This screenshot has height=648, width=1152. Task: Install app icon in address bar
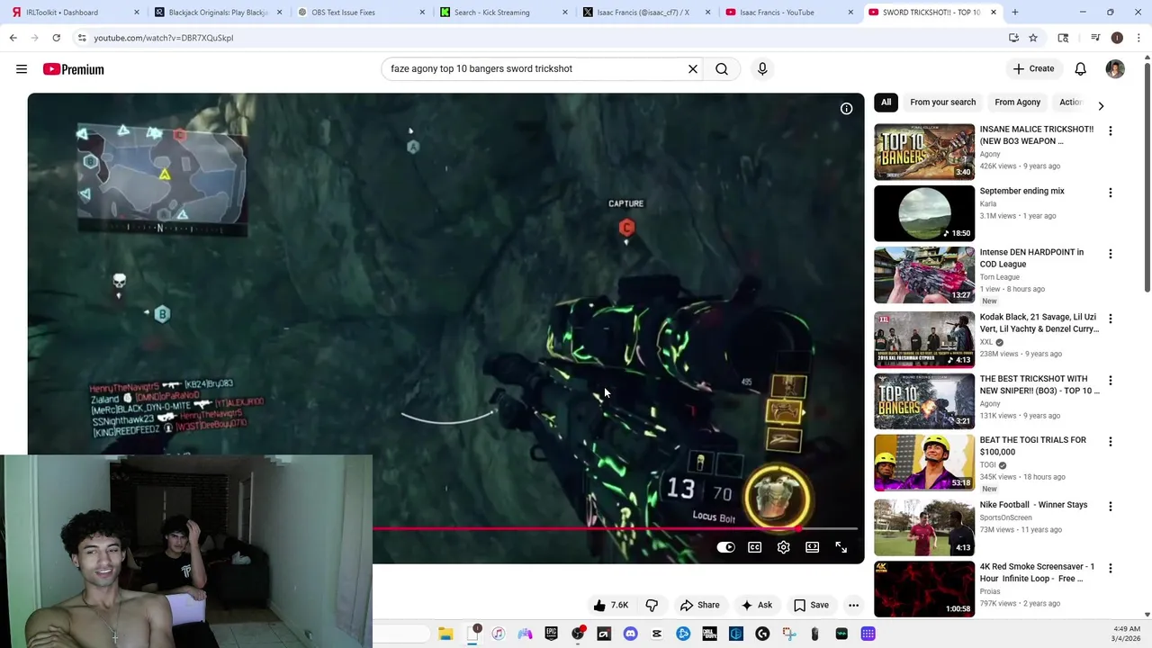point(1013,38)
